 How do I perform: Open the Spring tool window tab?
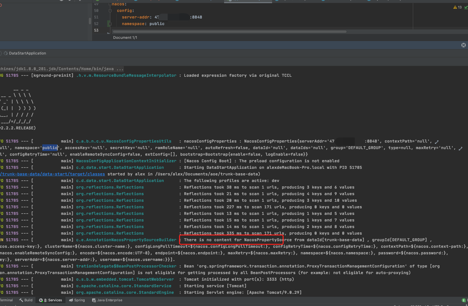[x=77, y=300]
